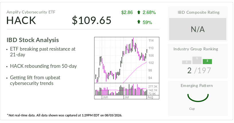Select the IBD Stock Analysis heading
Viewport: 234px width, 123px height.
coord(33,40)
